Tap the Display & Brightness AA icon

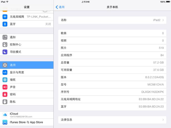pos(5,72)
